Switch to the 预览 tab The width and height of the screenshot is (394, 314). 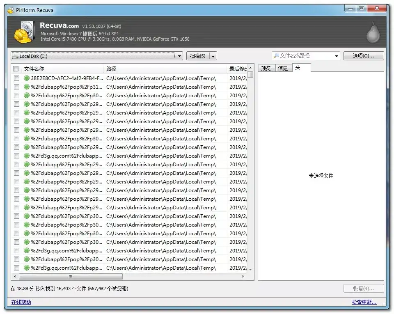(266, 68)
